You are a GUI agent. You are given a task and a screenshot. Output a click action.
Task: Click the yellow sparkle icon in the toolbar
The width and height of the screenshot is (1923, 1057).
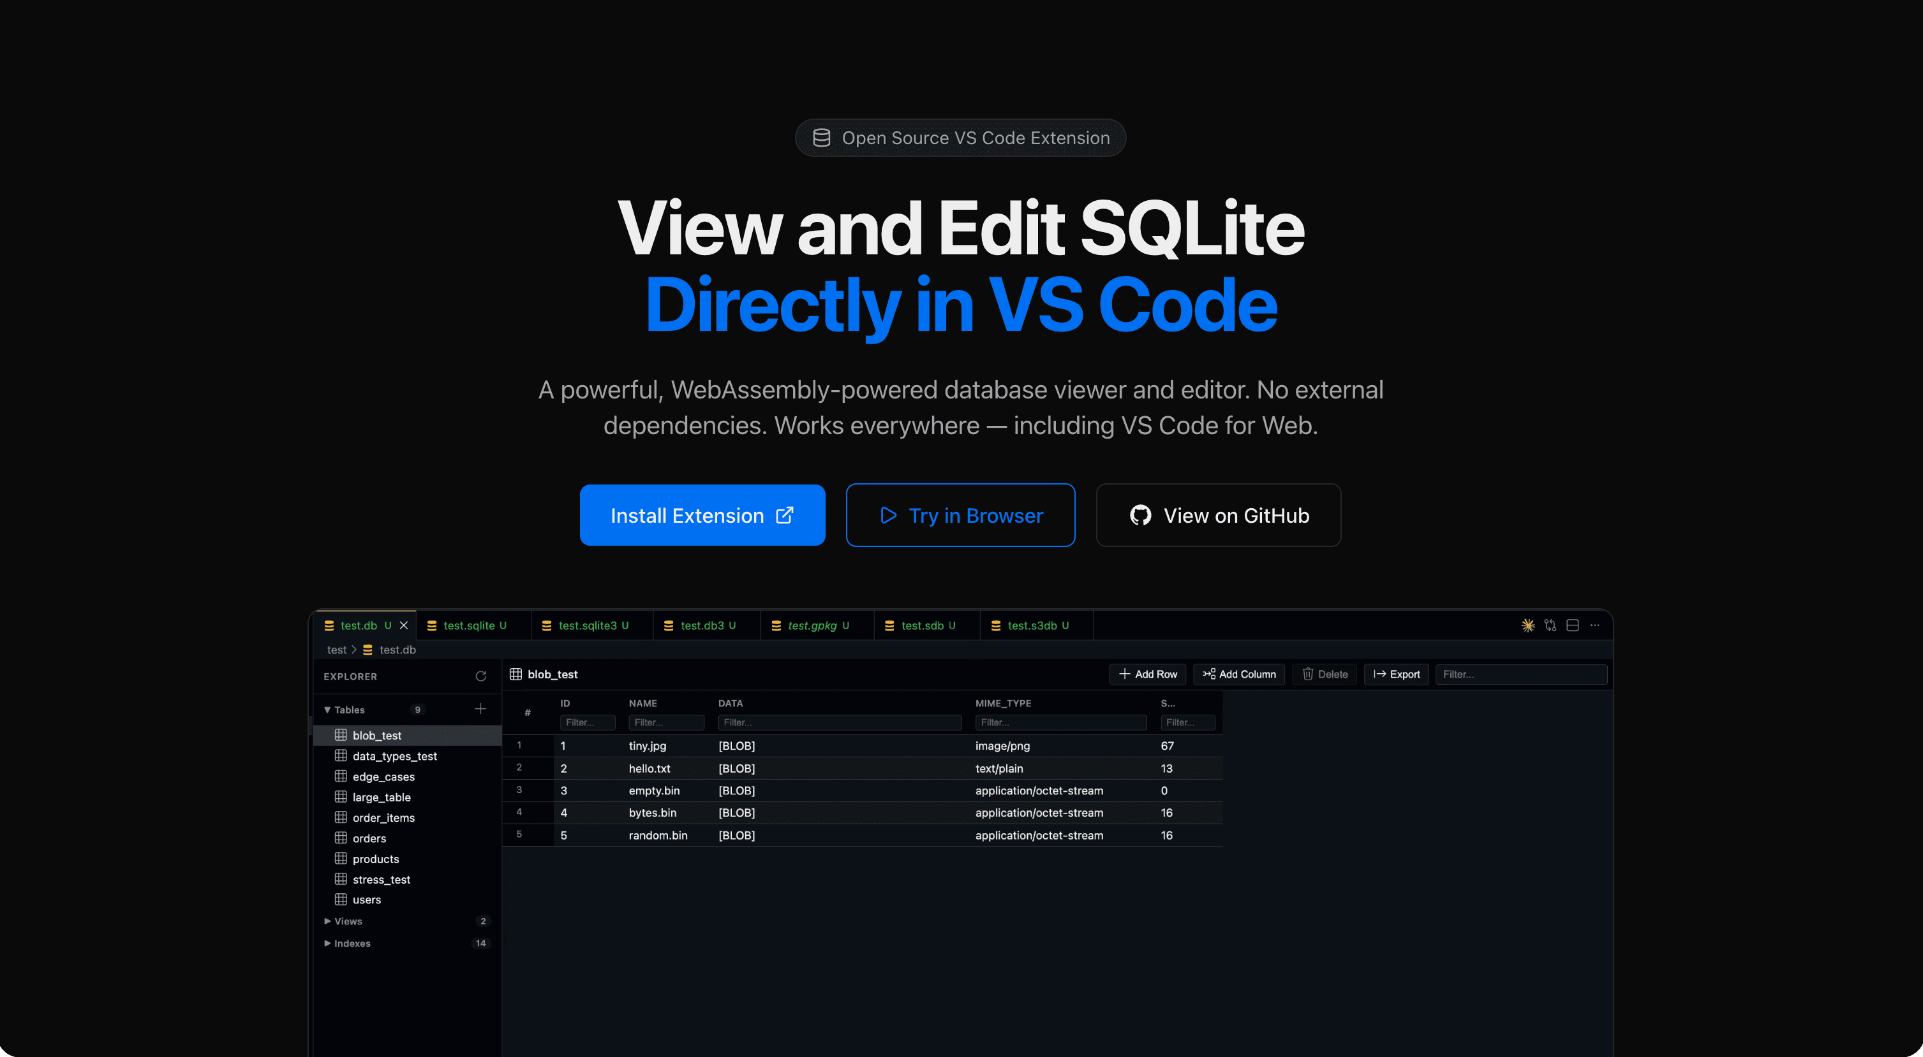click(x=1527, y=626)
